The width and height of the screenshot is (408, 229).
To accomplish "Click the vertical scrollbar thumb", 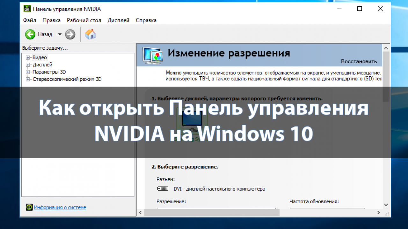I will [386, 76].
